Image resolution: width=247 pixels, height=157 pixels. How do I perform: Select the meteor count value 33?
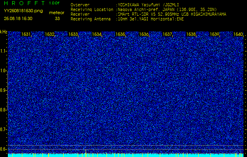tap(57, 18)
